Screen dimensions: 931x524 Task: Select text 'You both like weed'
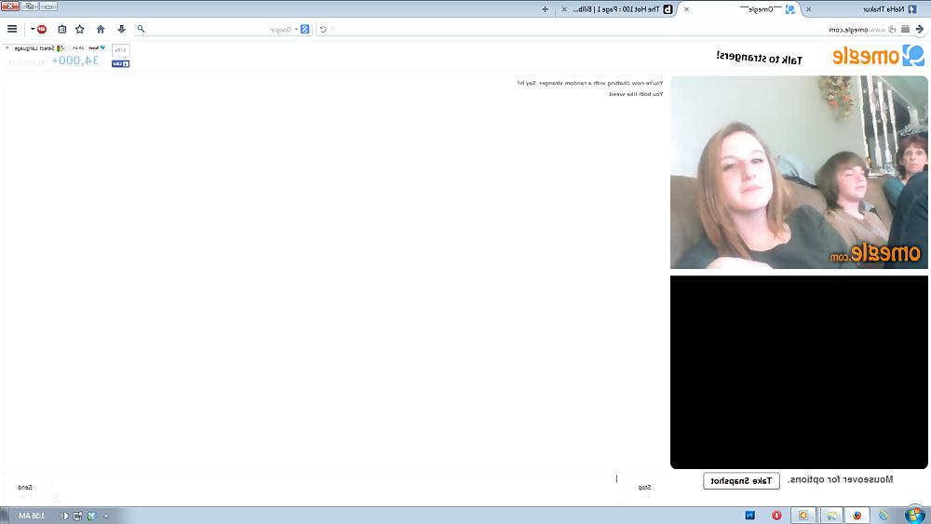636,94
